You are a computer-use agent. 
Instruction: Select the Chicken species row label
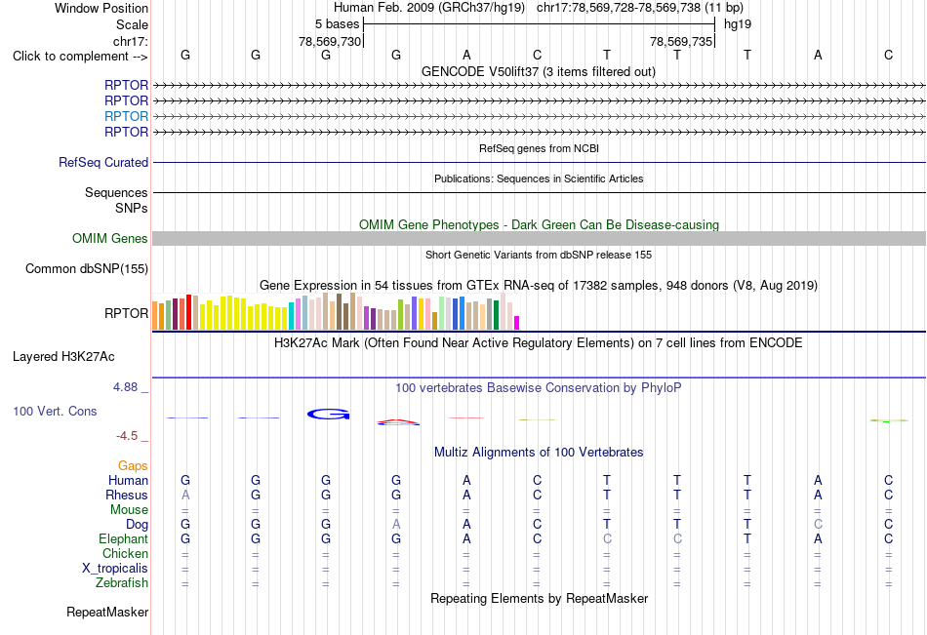tap(125, 553)
